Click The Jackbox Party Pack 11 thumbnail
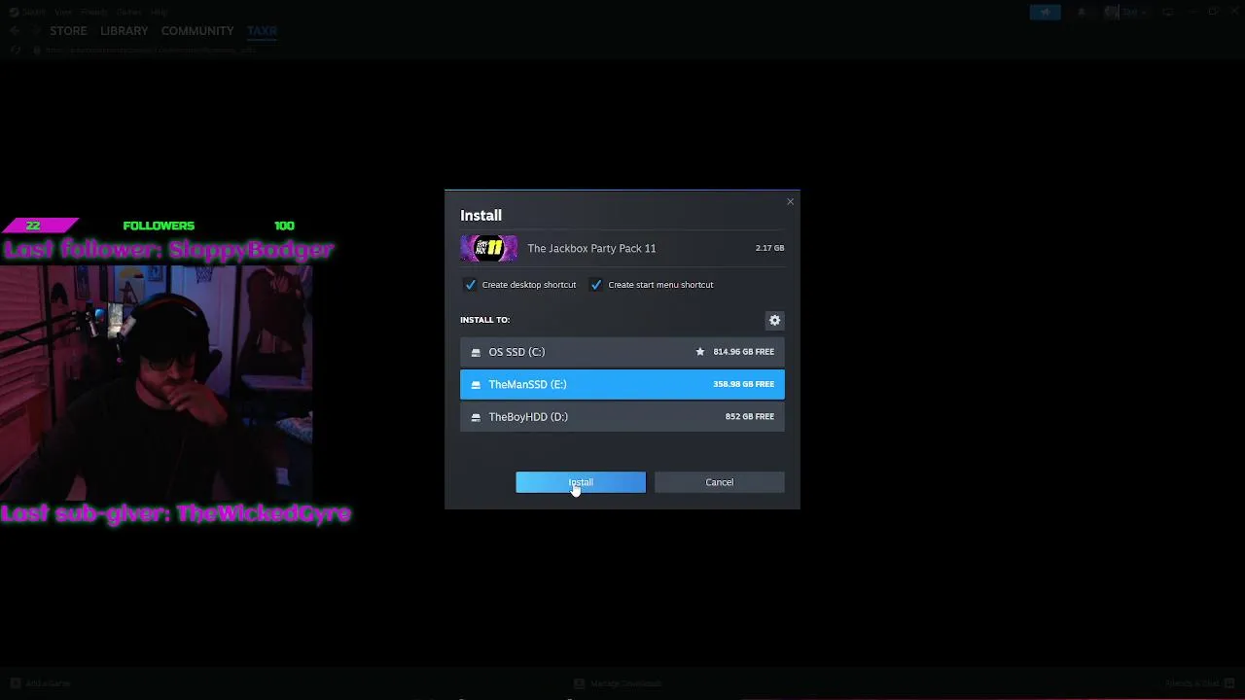Viewport: 1245px width, 700px height. pos(489,248)
